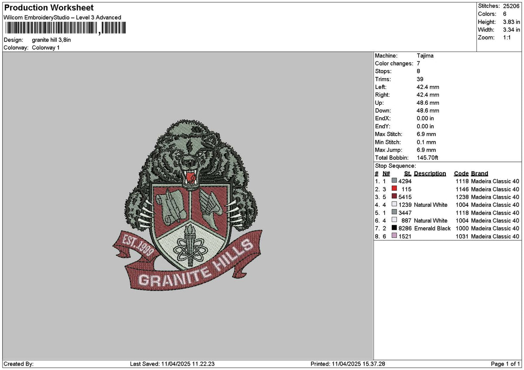Click the thread code 1238
This screenshot has height=370, width=524.
[462, 197]
